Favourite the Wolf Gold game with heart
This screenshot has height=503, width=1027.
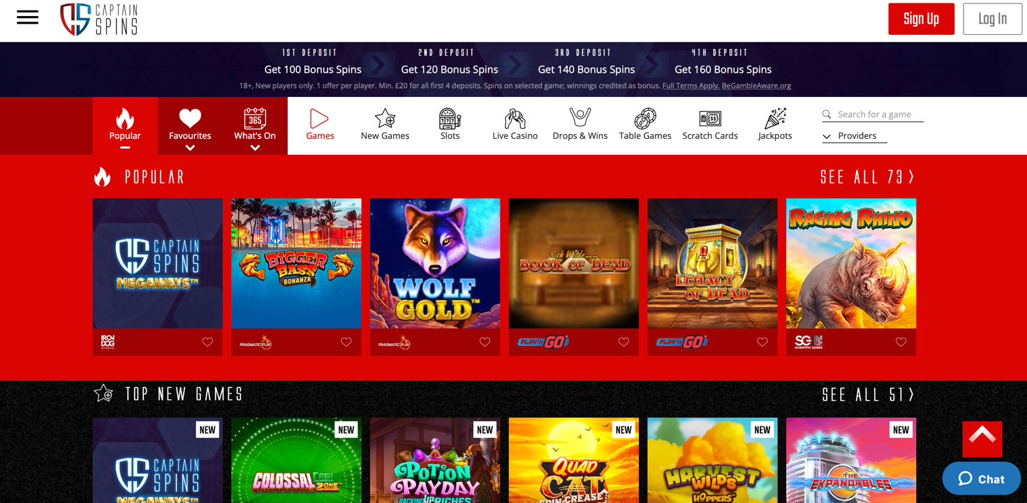pyautogui.click(x=485, y=342)
